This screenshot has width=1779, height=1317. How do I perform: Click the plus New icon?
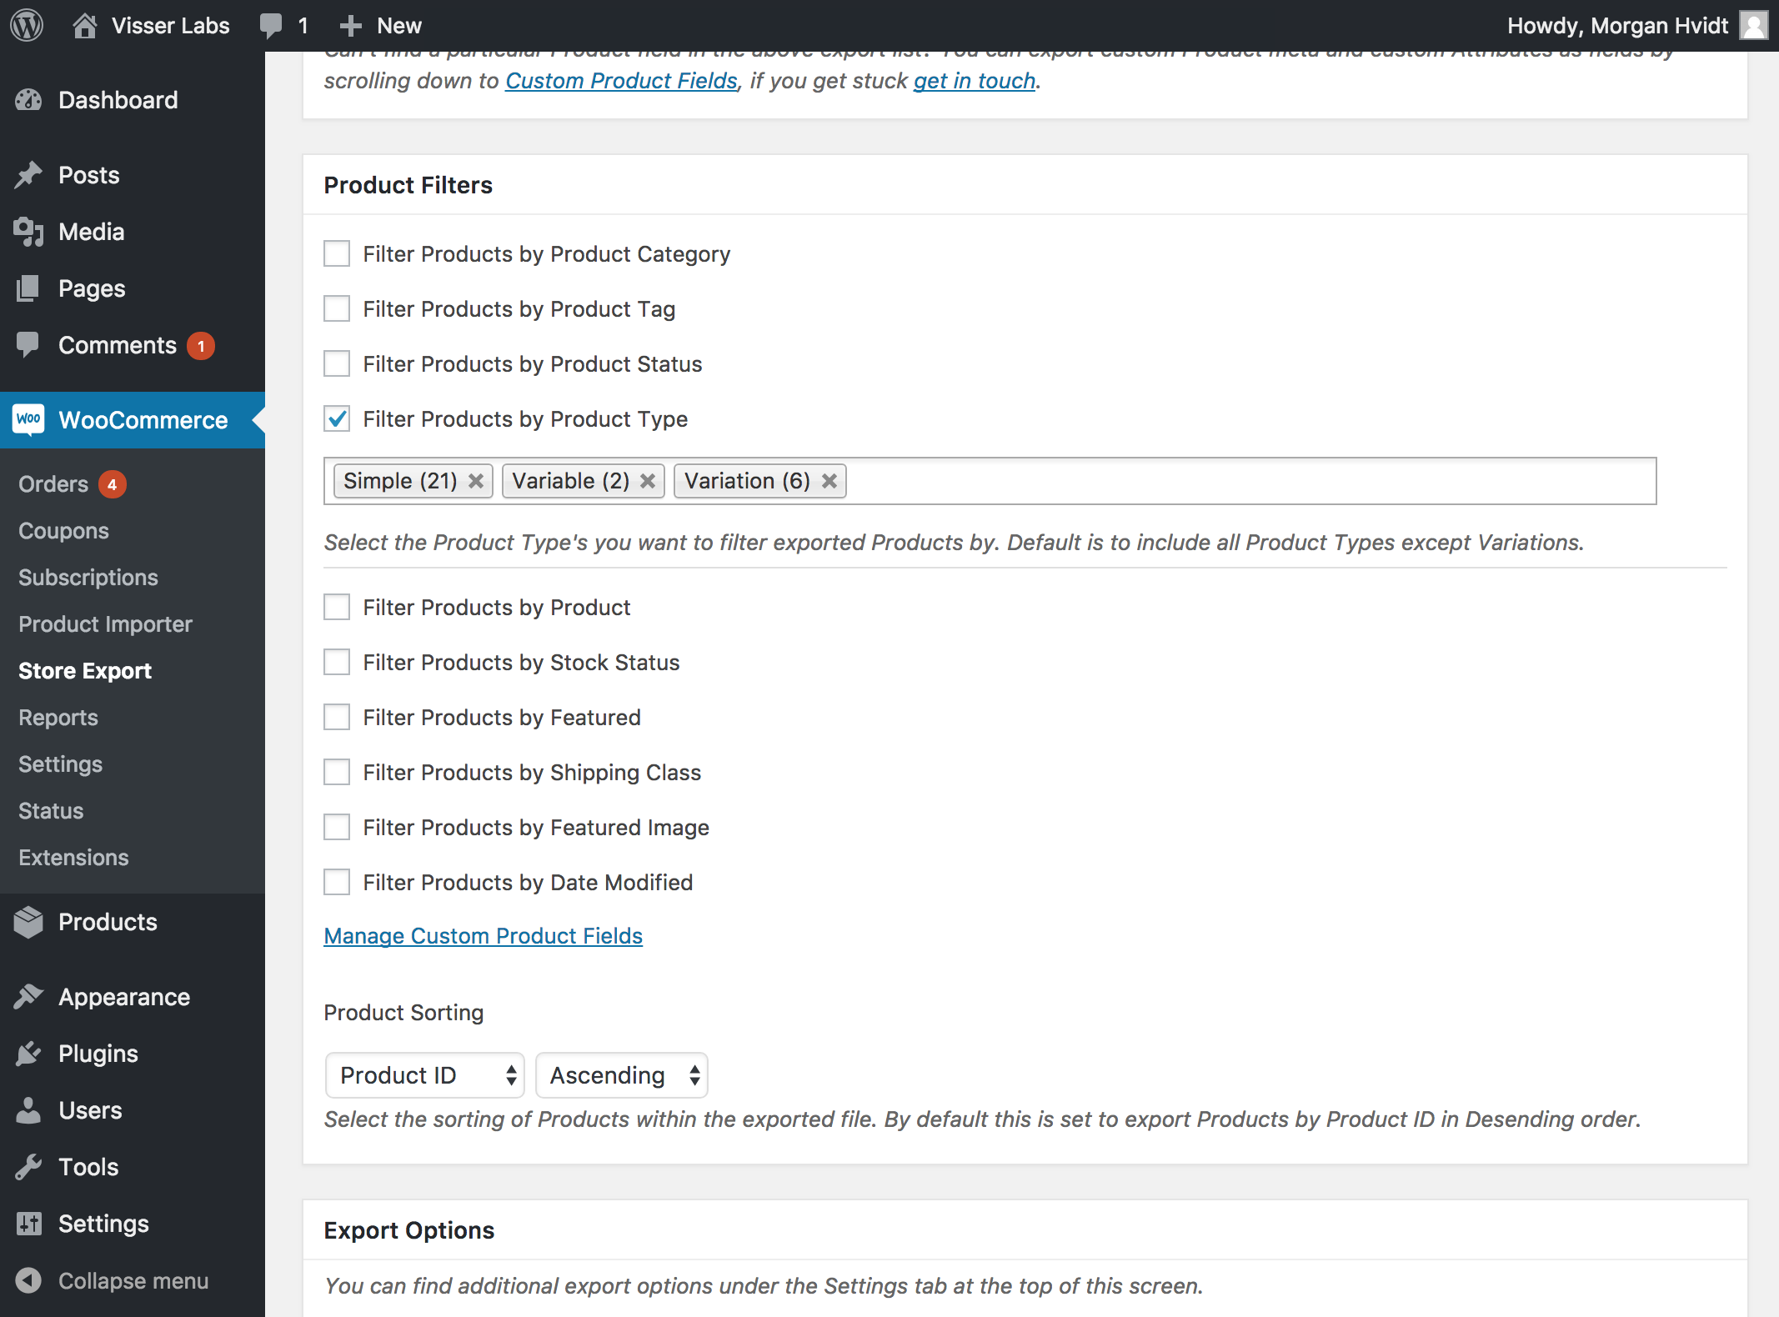(351, 26)
